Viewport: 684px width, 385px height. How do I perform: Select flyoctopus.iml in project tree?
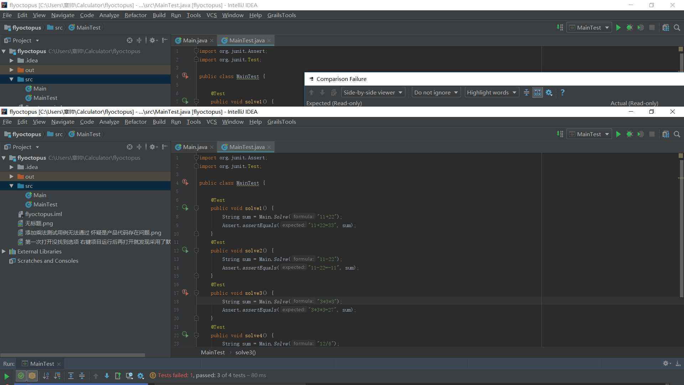point(43,214)
